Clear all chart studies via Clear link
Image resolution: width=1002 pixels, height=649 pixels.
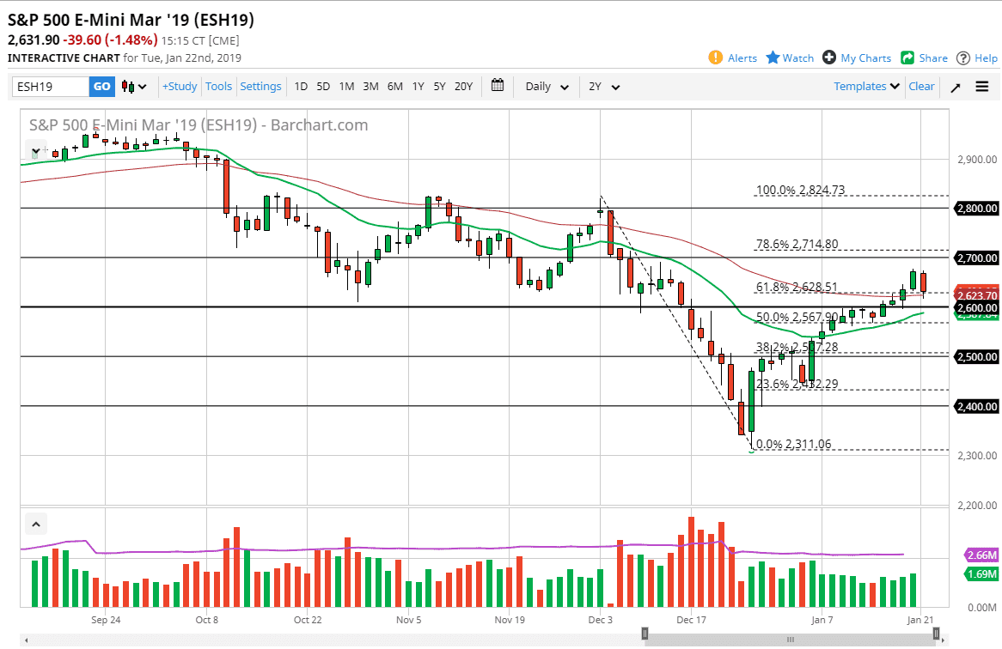(921, 86)
